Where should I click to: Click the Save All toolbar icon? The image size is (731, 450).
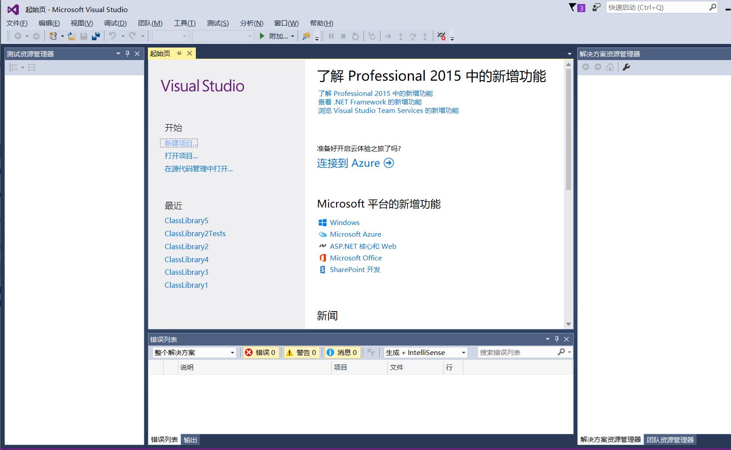coord(96,36)
